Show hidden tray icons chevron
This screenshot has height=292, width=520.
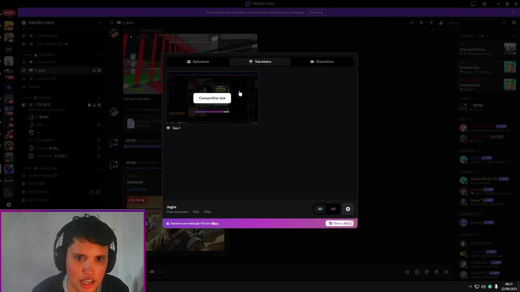click(470, 287)
